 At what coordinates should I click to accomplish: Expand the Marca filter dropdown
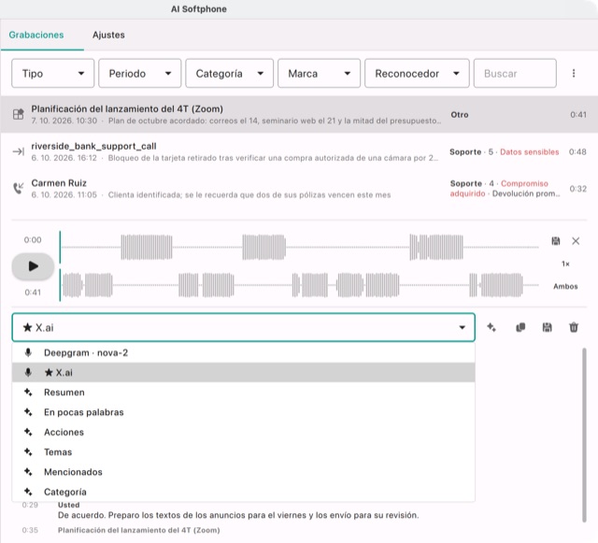pos(319,73)
